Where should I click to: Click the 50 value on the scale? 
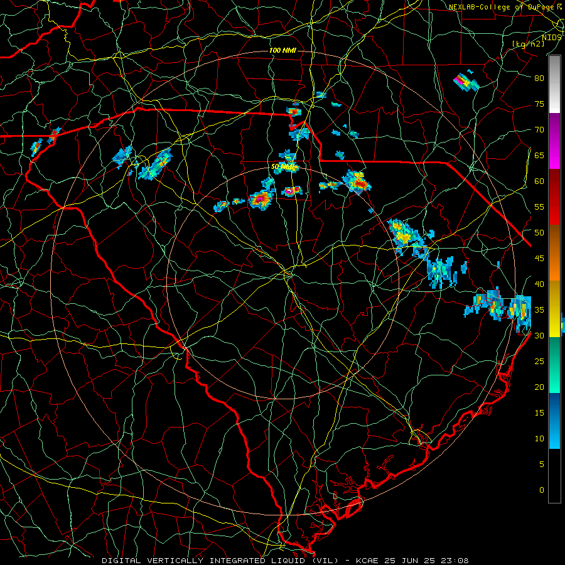pyautogui.click(x=539, y=233)
